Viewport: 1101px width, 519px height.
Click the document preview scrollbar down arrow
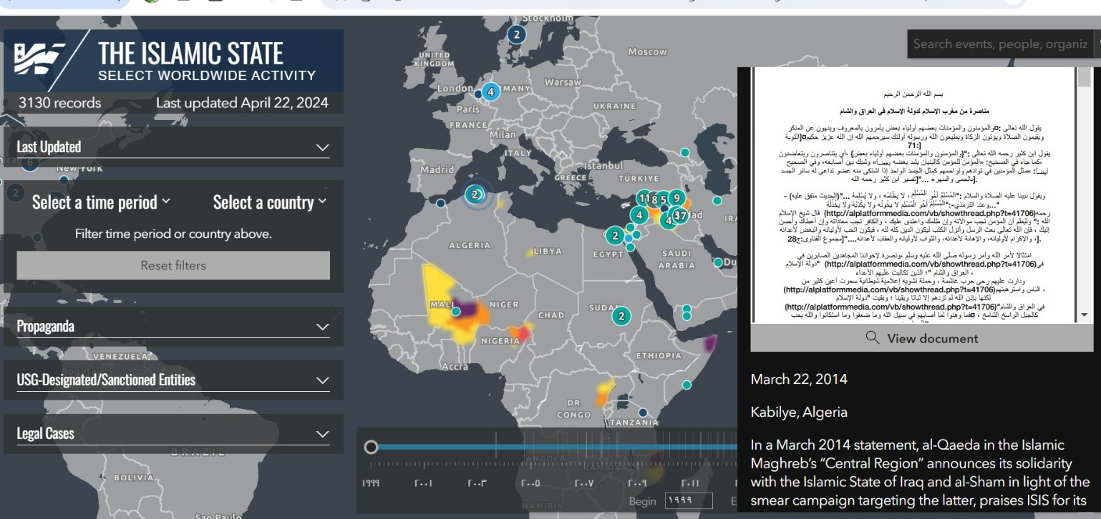[1084, 315]
